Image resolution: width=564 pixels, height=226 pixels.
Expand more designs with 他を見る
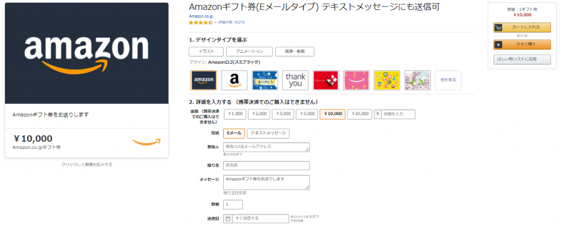pyautogui.click(x=448, y=80)
